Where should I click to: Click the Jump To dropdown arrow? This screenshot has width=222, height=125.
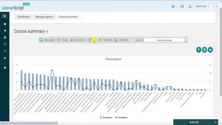[185, 40]
